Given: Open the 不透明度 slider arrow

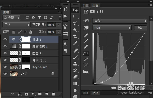Looking at the screenshot, I should click(x=59, y=25).
